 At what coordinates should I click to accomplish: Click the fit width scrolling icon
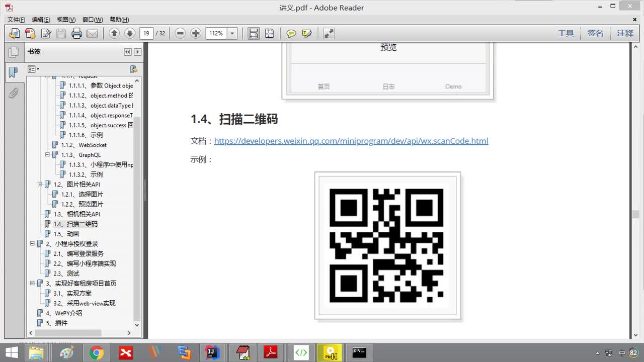254,33
